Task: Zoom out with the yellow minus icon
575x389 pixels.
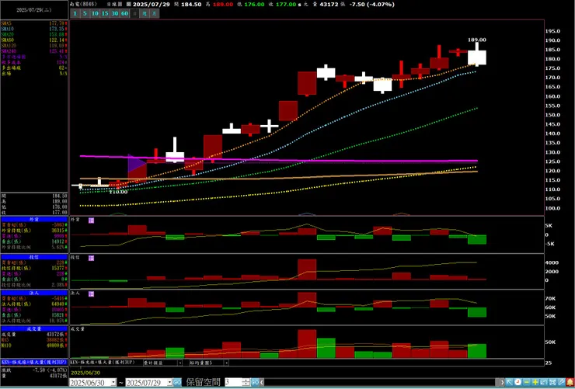Action: (x=527, y=382)
